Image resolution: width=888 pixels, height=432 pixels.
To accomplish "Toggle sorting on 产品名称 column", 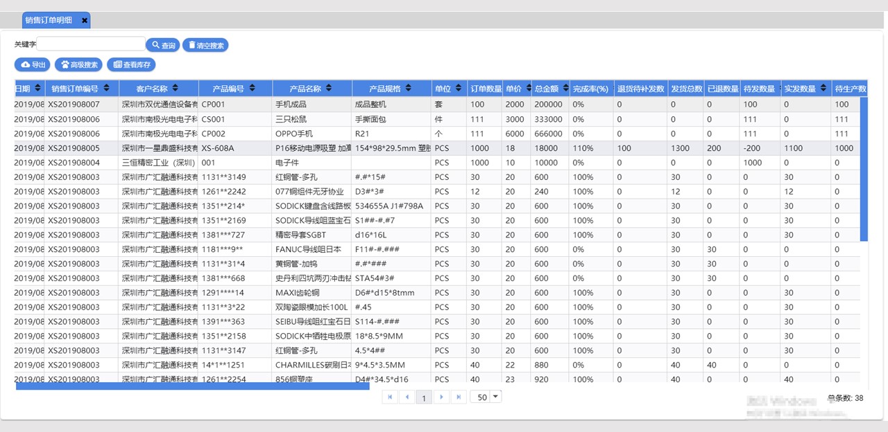I will click(329, 89).
